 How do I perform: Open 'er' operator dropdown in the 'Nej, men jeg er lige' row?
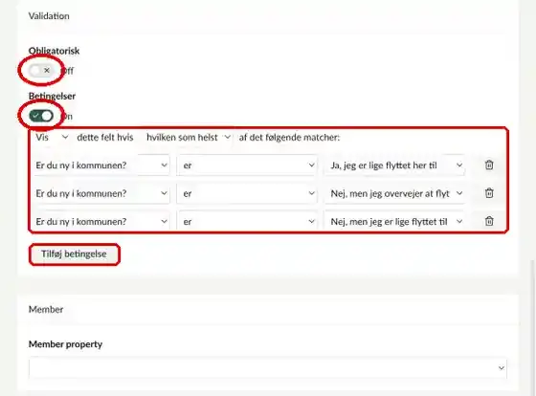247,221
